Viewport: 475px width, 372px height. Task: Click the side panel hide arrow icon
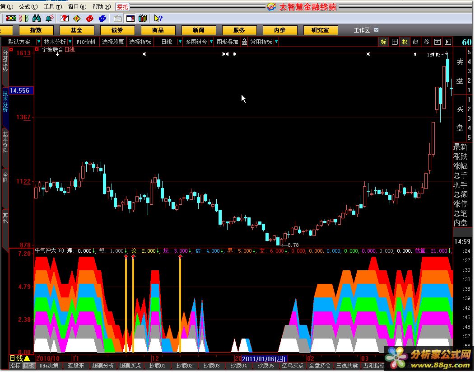tap(448, 42)
